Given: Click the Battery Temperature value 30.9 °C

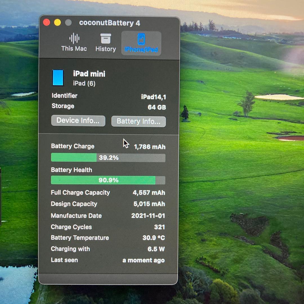Looking at the screenshot, I should (x=153, y=238).
